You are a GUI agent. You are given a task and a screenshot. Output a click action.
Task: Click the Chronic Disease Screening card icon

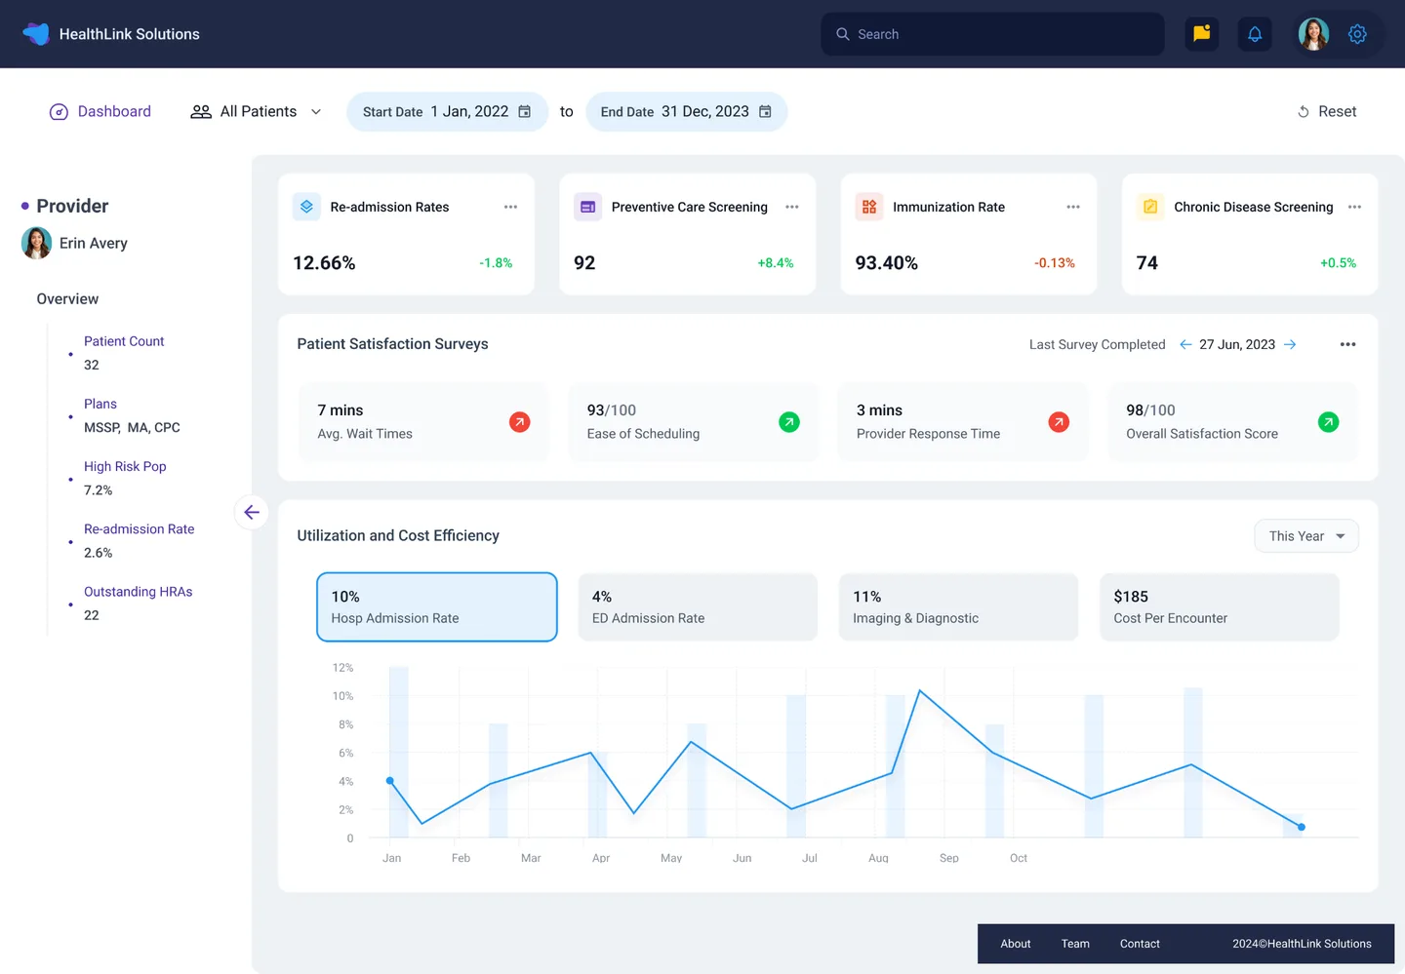coord(1150,207)
